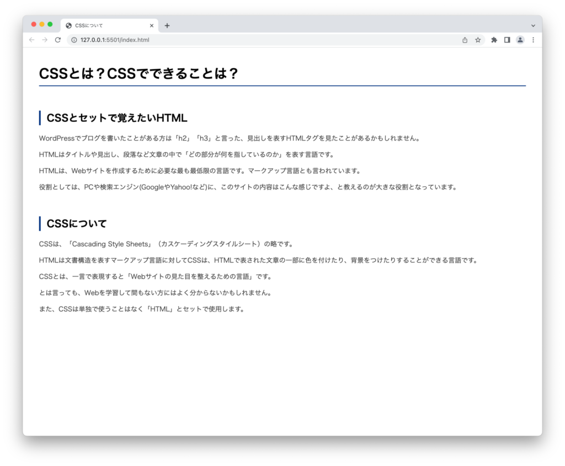Image resolution: width=565 pixels, height=466 pixels.
Task: Open the Chrome three-dot menu
Action: pos(533,40)
